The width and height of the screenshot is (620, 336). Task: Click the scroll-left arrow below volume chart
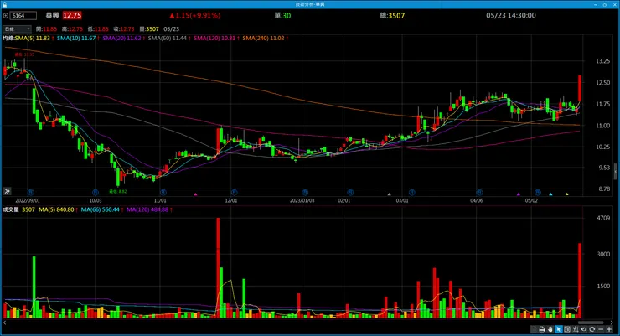coord(4,323)
